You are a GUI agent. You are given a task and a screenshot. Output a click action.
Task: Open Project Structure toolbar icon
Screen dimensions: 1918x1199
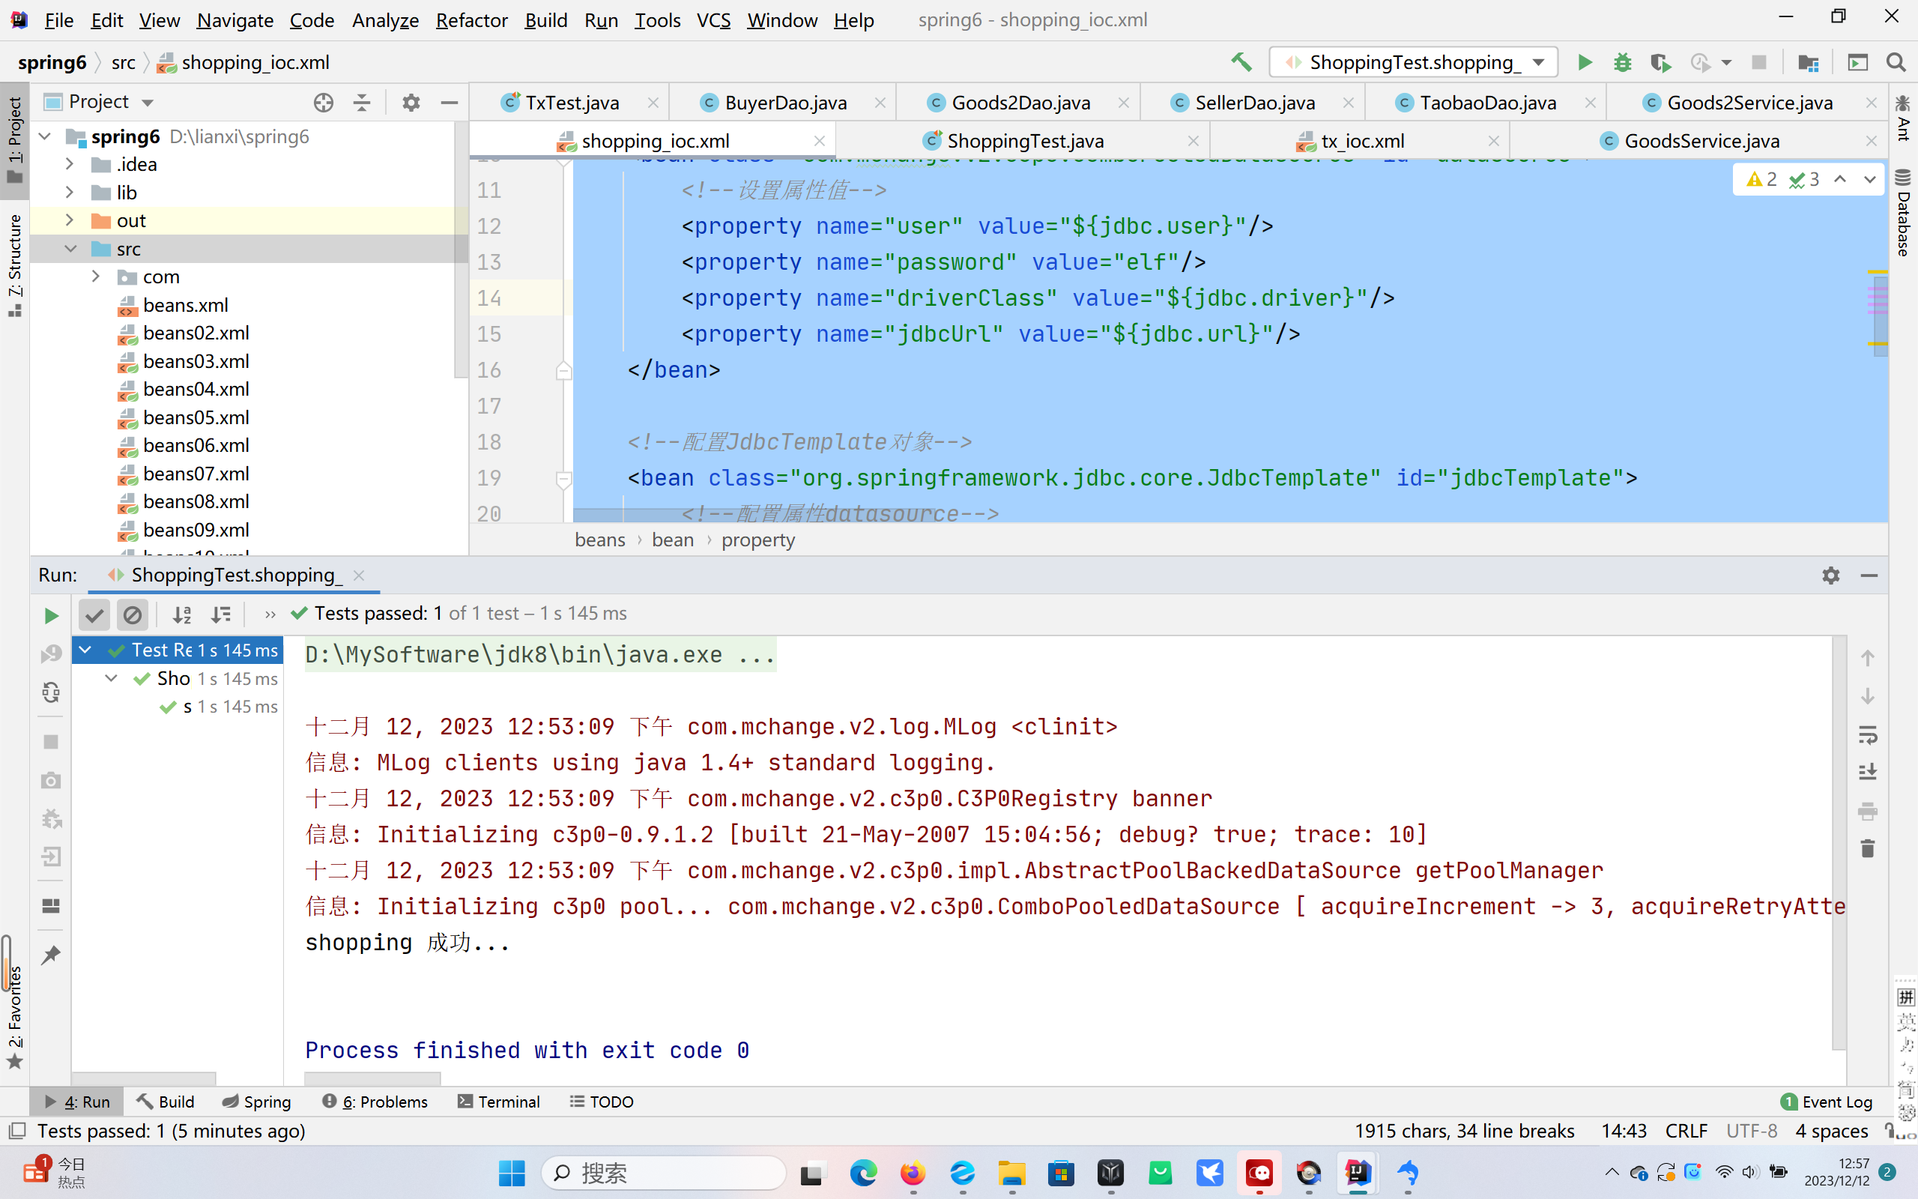point(1808,62)
